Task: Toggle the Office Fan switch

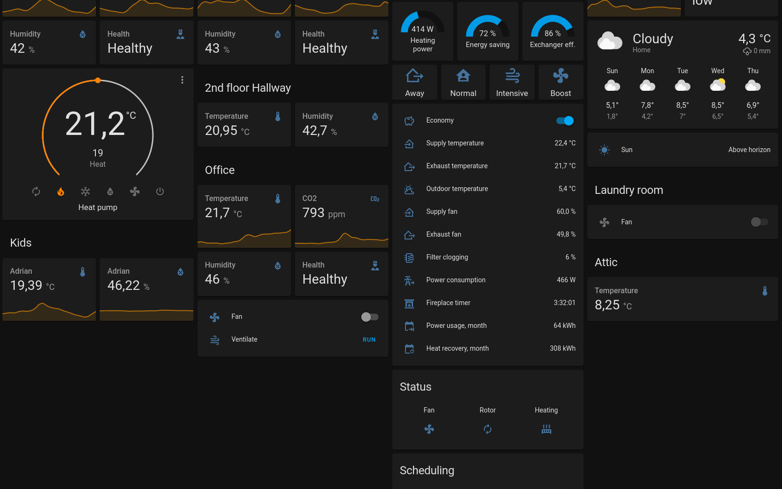Action: 370,317
